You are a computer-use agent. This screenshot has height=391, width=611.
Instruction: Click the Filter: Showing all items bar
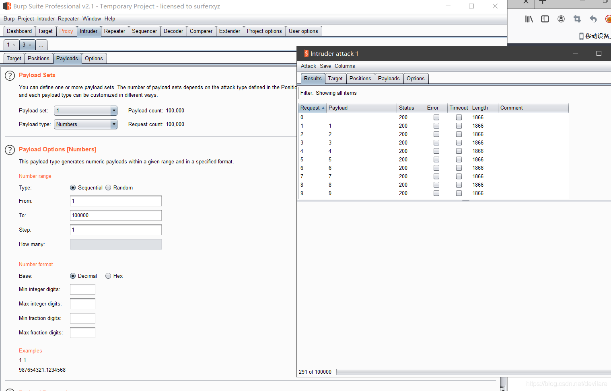(455, 93)
